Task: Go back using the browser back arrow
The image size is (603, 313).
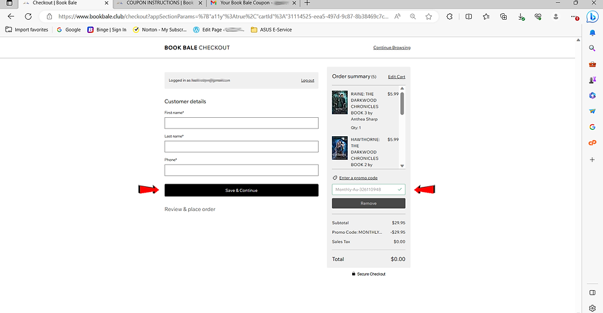Action: pyautogui.click(x=11, y=16)
